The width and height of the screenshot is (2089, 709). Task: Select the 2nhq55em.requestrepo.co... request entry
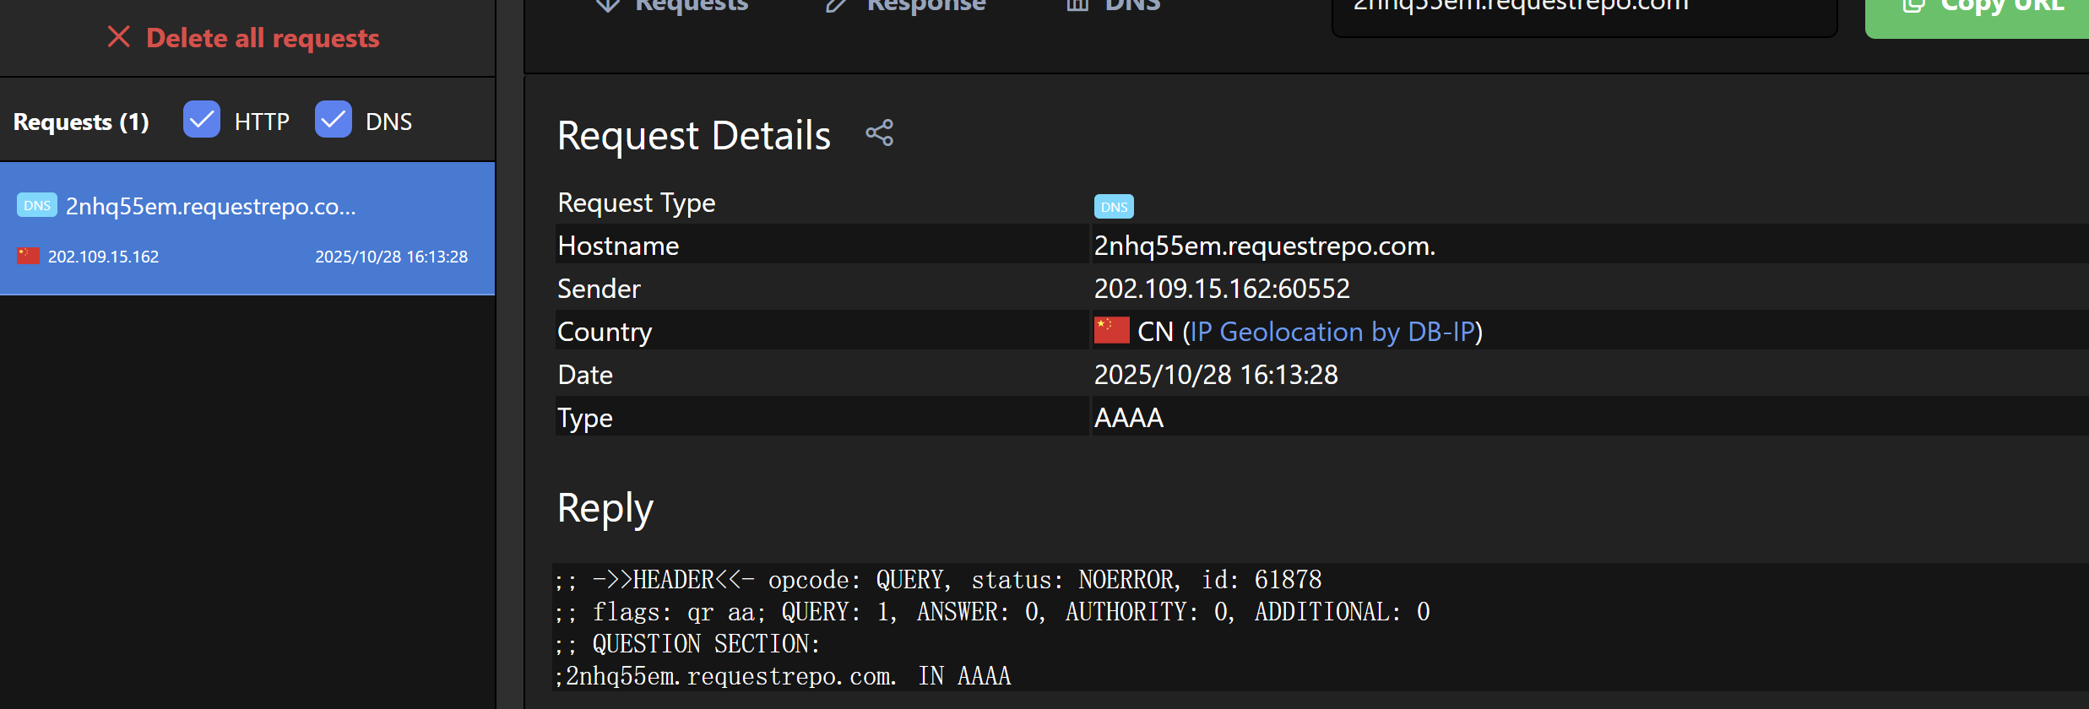tap(247, 228)
